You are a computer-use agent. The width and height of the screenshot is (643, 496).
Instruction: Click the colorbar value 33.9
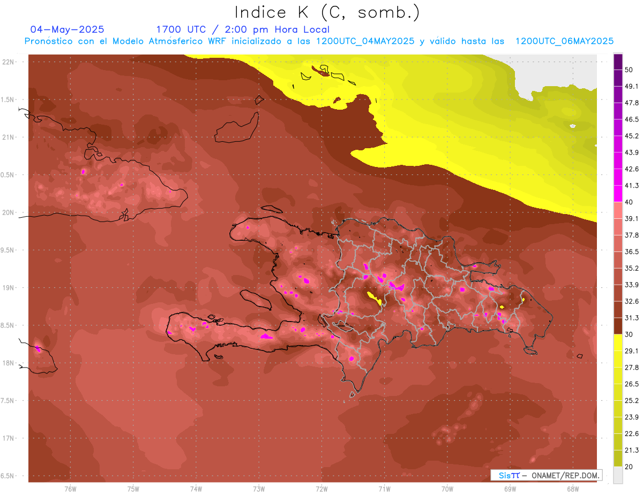coord(632,284)
